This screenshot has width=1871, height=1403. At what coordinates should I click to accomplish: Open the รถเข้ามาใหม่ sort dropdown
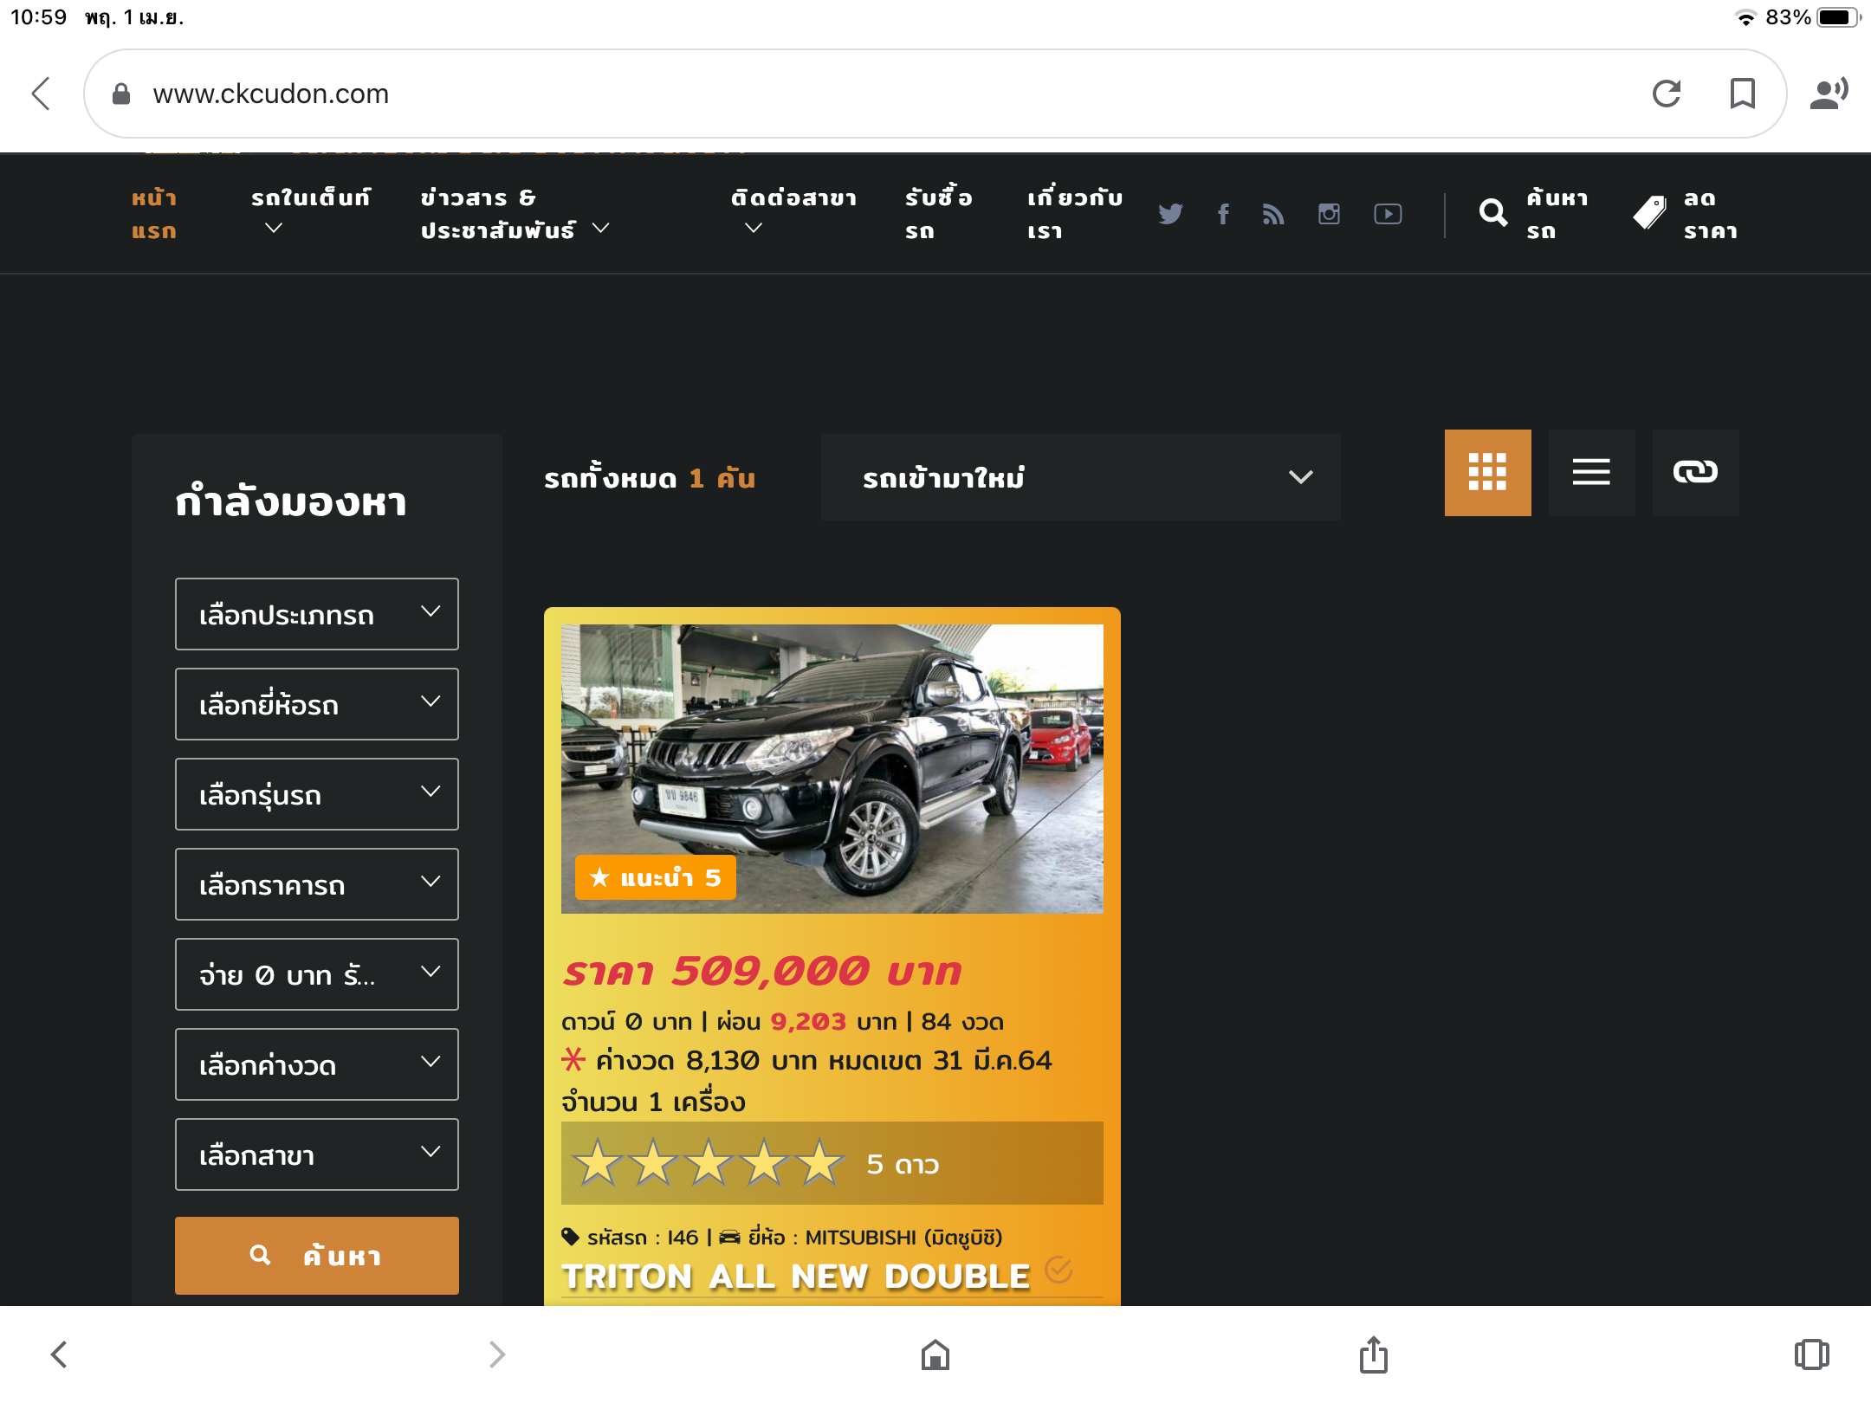click(1080, 477)
